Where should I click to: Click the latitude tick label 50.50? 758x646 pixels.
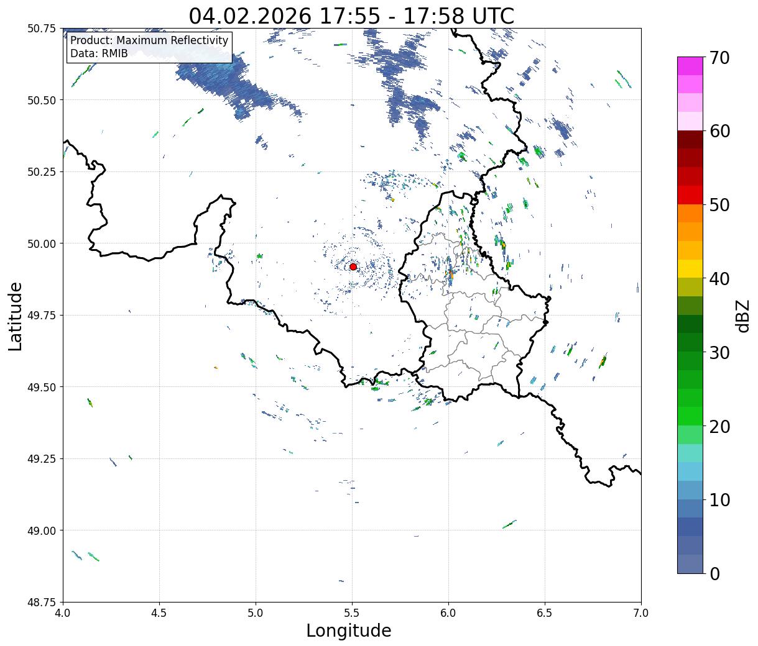coord(42,100)
